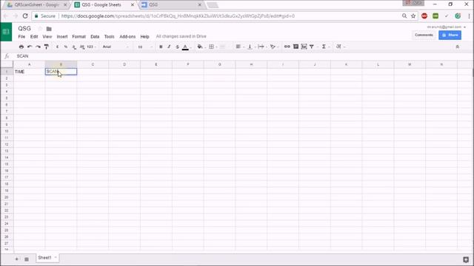The image size is (474, 266).
Task: Decrease decimal places
Action: tap(74, 47)
